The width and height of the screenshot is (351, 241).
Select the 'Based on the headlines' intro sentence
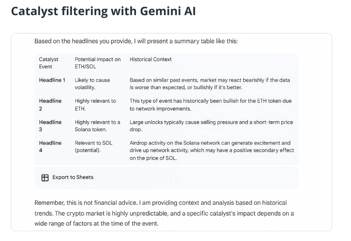(x=136, y=41)
